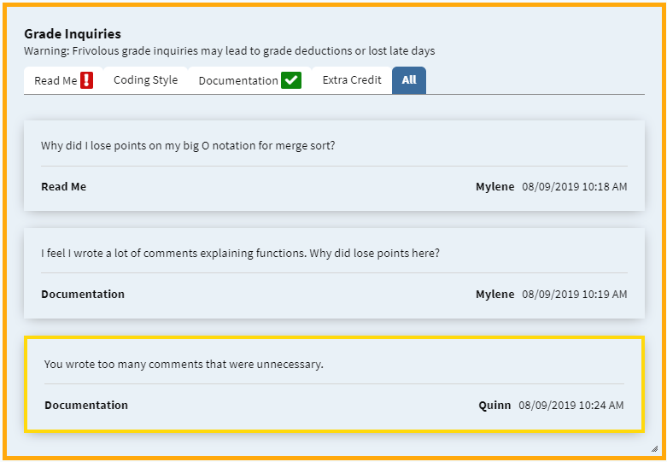The height and width of the screenshot is (462, 667).
Task: Open the Read Me tab
Action: (x=63, y=80)
